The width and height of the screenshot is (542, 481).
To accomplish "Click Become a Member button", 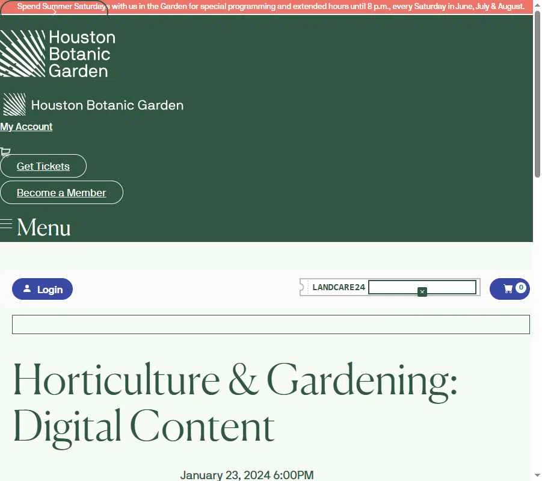I will 61,193.
